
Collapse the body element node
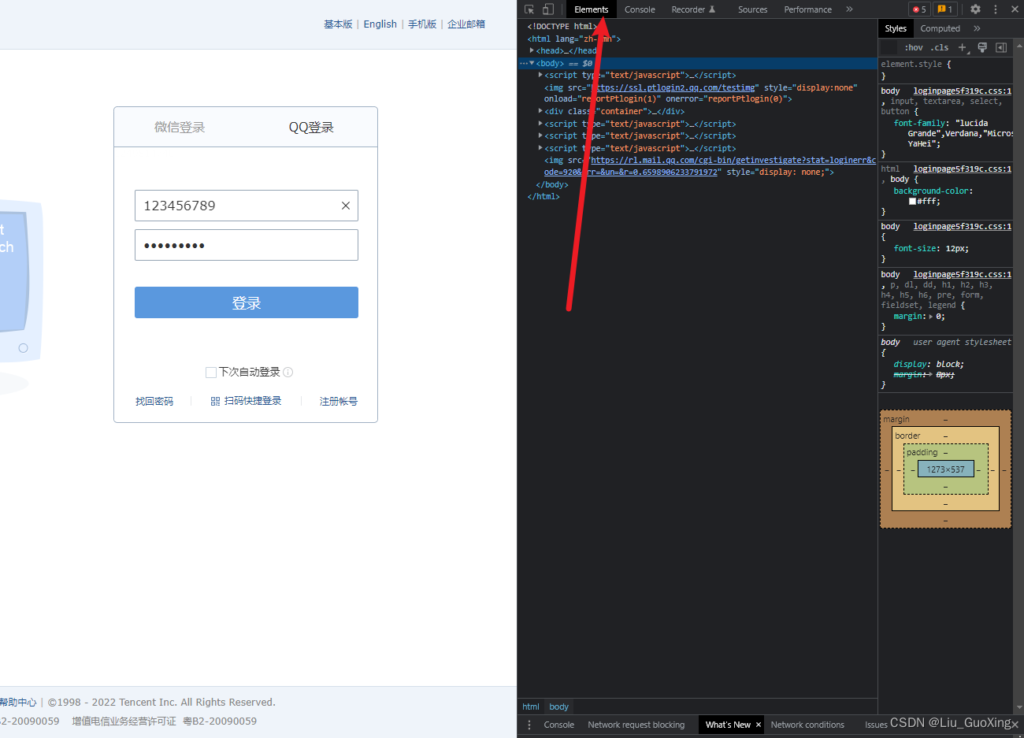coord(532,63)
